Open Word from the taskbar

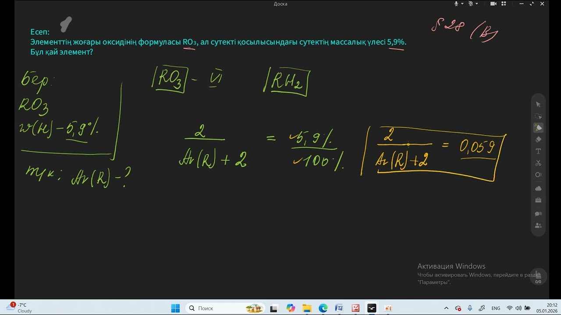[339, 308]
